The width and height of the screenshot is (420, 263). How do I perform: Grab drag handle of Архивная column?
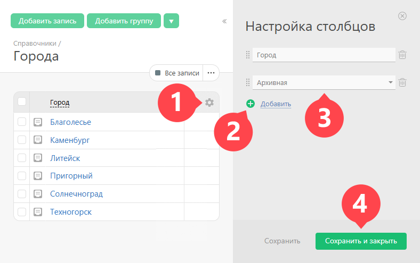[248, 82]
